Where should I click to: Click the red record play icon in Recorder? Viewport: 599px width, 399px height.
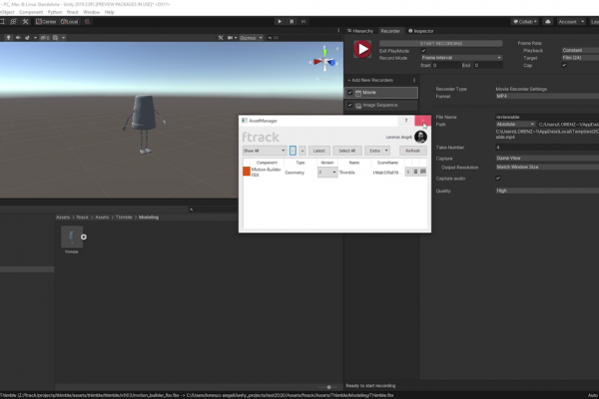[362, 49]
